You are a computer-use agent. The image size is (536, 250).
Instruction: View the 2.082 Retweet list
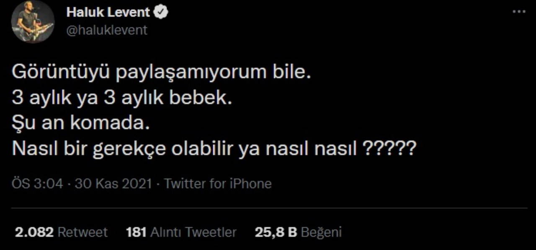coord(61,232)
